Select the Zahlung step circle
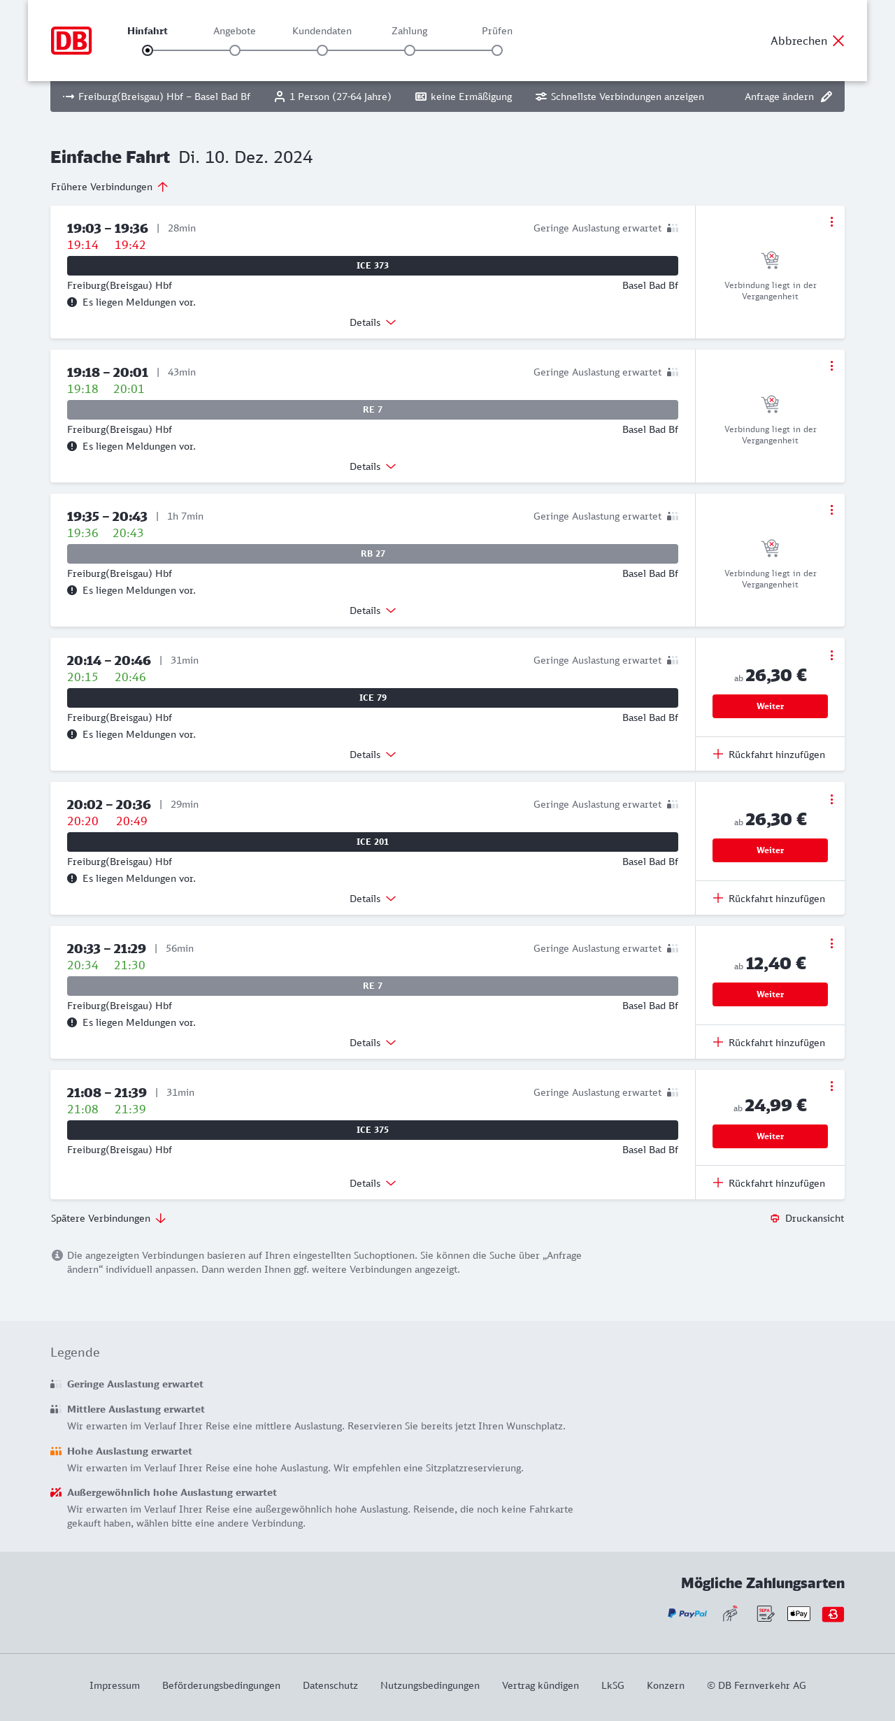The width and height of the screenshot is (895, 1721). point(410,50)
